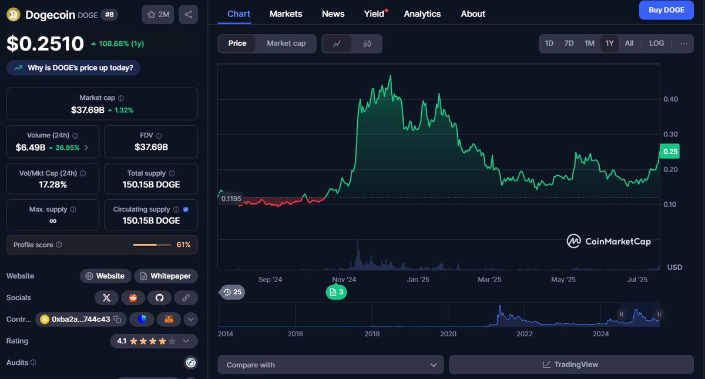Open the Yield tab
Image resolution: width=705 pixels, height=379 pixels.
point(375,14)
